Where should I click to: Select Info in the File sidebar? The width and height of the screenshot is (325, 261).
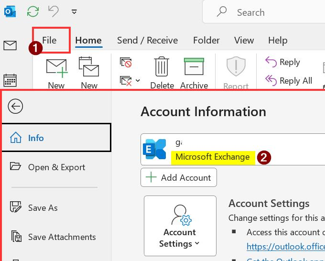(x=56, y=138)
